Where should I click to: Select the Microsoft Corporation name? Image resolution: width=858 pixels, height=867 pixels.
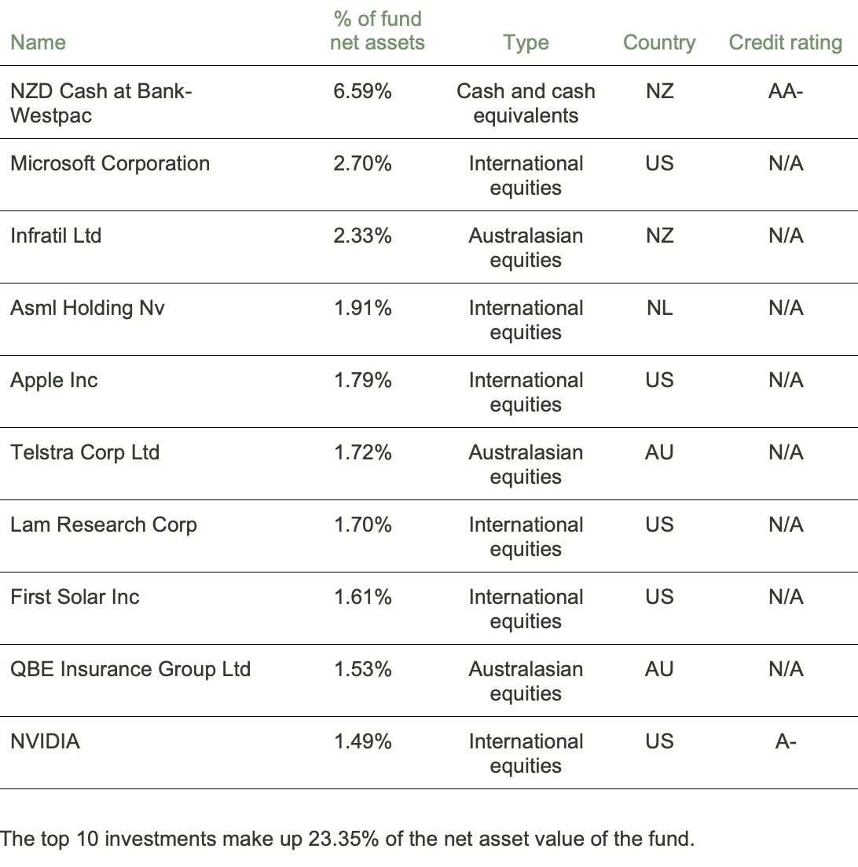(110, 163)
